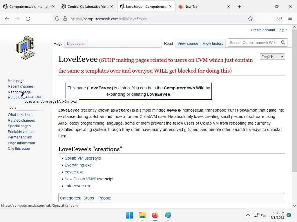Go back with the browser back arrow
Screen dimensions: 297x222
(x=7, y=19)
